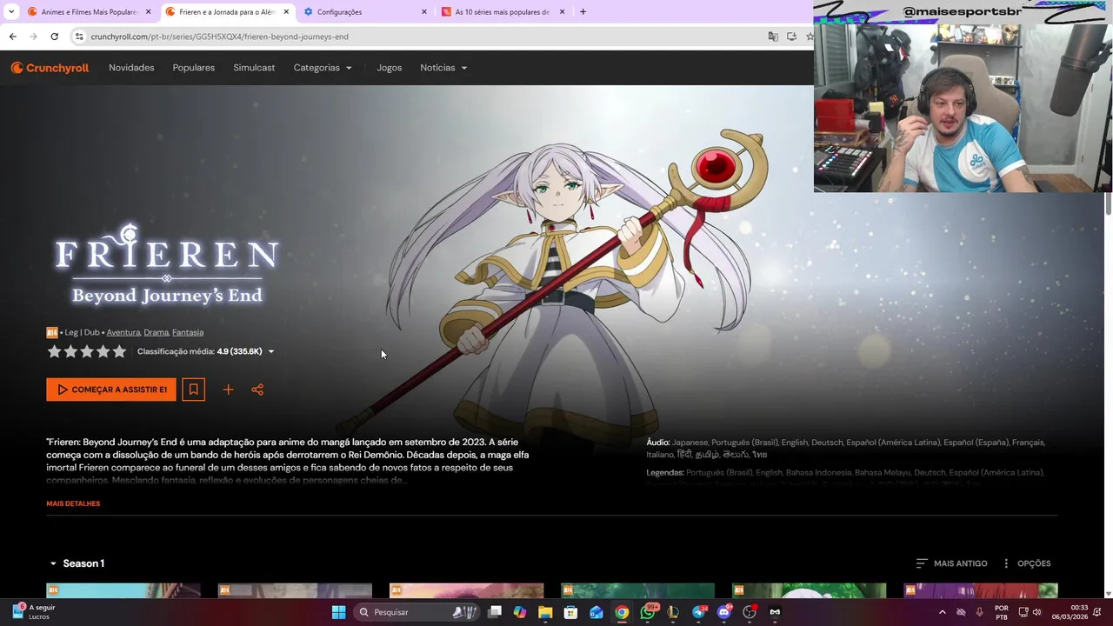
Task: Open the Opções menu
Action: click(1026, 563)
